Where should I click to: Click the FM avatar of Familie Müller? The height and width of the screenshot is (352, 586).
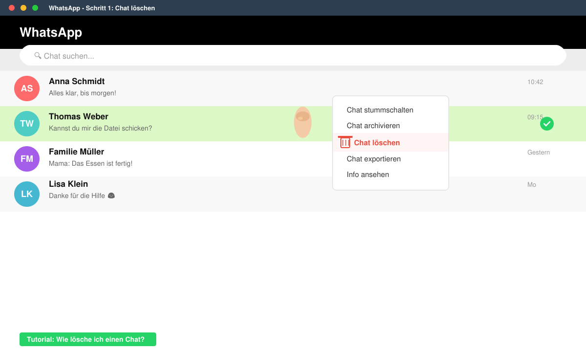(x=27, y=159)
